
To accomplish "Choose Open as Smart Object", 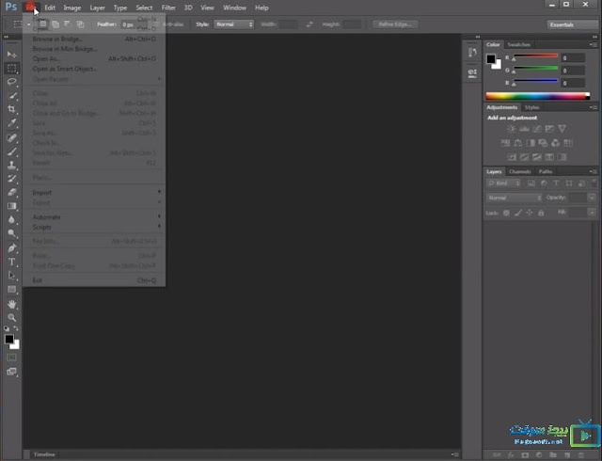I will [x=94, y=69].
